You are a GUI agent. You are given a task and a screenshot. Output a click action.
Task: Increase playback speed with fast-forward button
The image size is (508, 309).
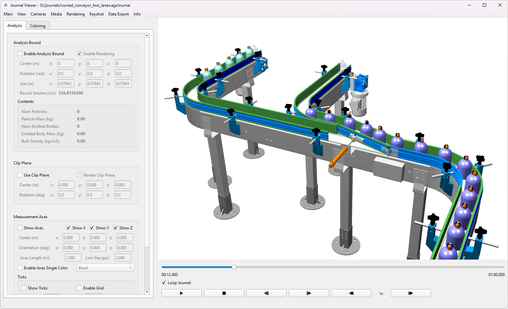point(410,293)
